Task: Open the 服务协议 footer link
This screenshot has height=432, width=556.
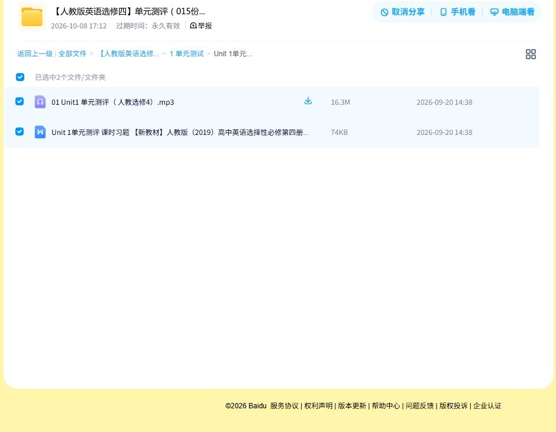Action: coord(285,406)
